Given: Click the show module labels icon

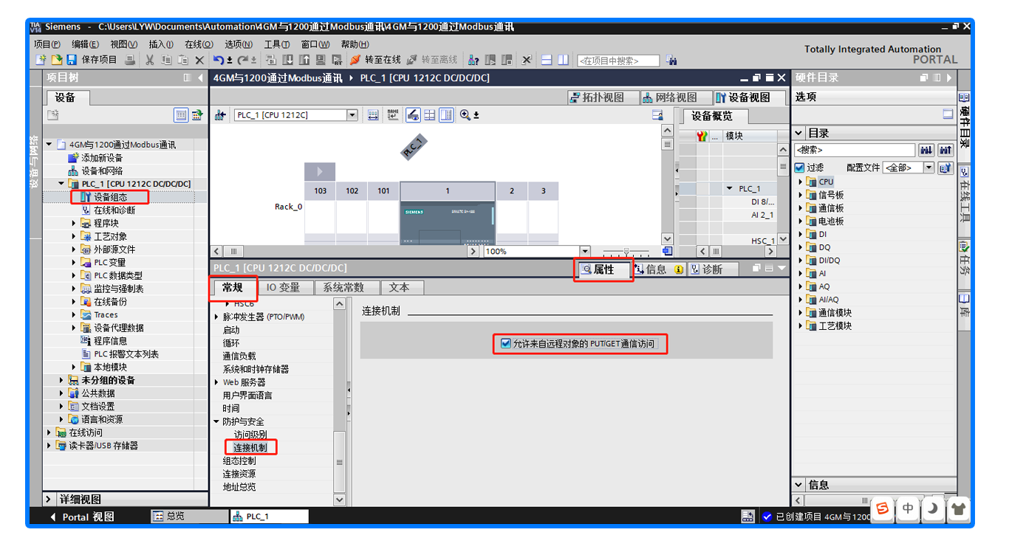Looking at the screenshot, I should tap(392, 115).
